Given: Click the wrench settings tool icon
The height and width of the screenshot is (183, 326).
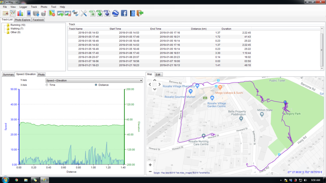Looking at the screenshot, I should coord(84,13).
